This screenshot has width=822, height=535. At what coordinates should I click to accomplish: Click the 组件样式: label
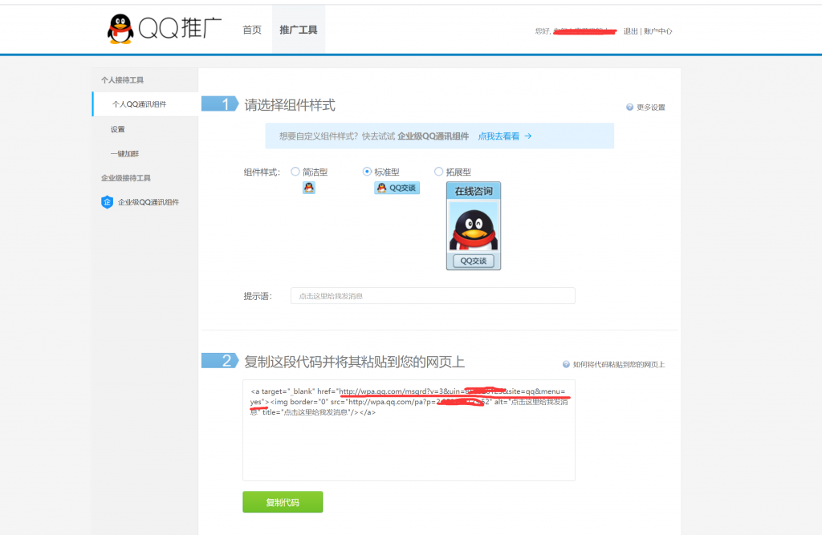262,172
